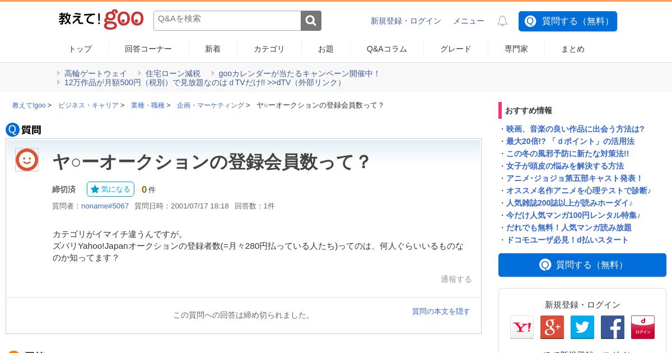Sign in with the d account icon
Image resolution: width=672 pixels, height=353 pixels.
(643, 327)
